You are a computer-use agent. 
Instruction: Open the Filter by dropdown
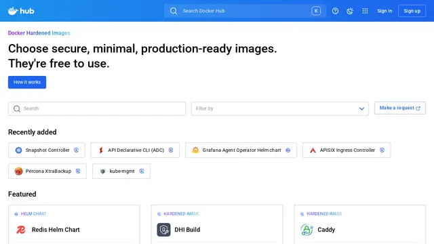[280, 108]
